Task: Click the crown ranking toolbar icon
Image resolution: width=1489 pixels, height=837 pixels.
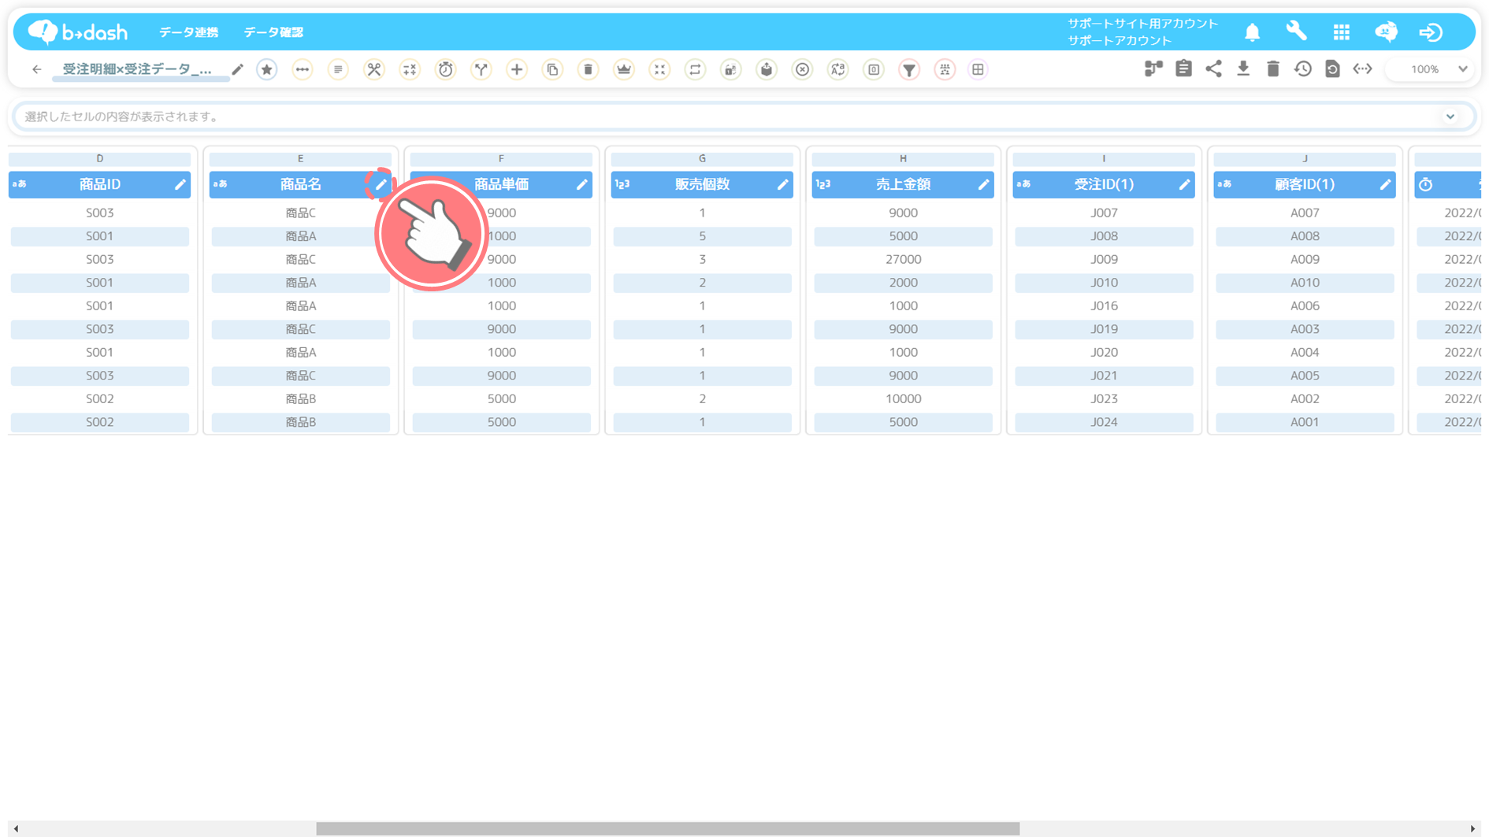Action: [x=624, y=69]
